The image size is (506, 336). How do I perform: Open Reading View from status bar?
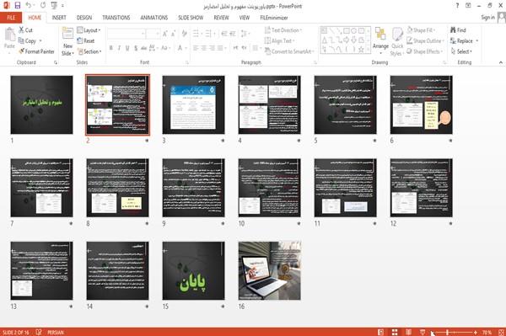pyautogui.click(x=408, y=332)
